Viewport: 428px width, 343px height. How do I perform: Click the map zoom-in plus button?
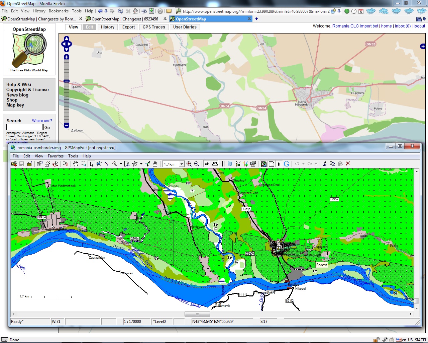67,57
